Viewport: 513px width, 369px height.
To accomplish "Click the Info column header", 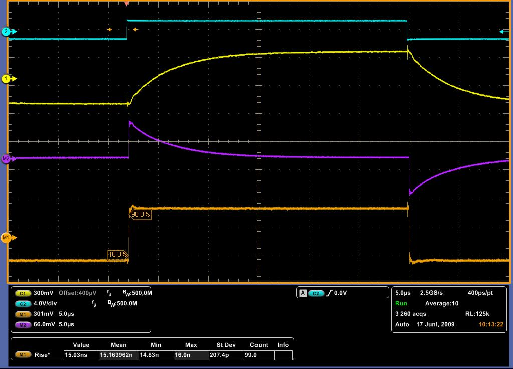I will pyautogui.click(x=283, y=345).
